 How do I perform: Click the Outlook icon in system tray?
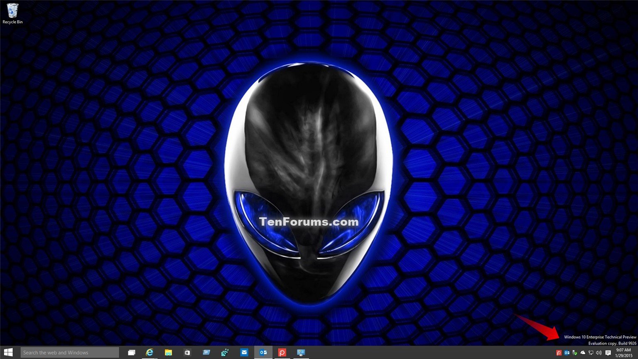pyautogui.click(x=567, y=353)
